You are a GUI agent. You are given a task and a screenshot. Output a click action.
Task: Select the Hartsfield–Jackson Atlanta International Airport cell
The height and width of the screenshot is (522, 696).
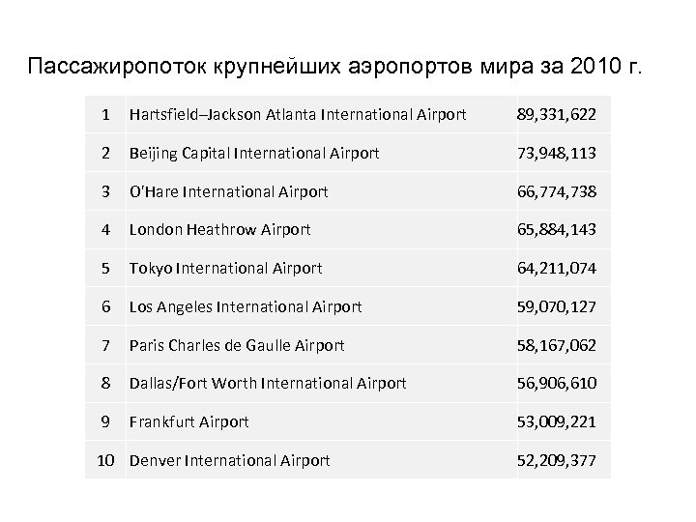tap(298, 115)
